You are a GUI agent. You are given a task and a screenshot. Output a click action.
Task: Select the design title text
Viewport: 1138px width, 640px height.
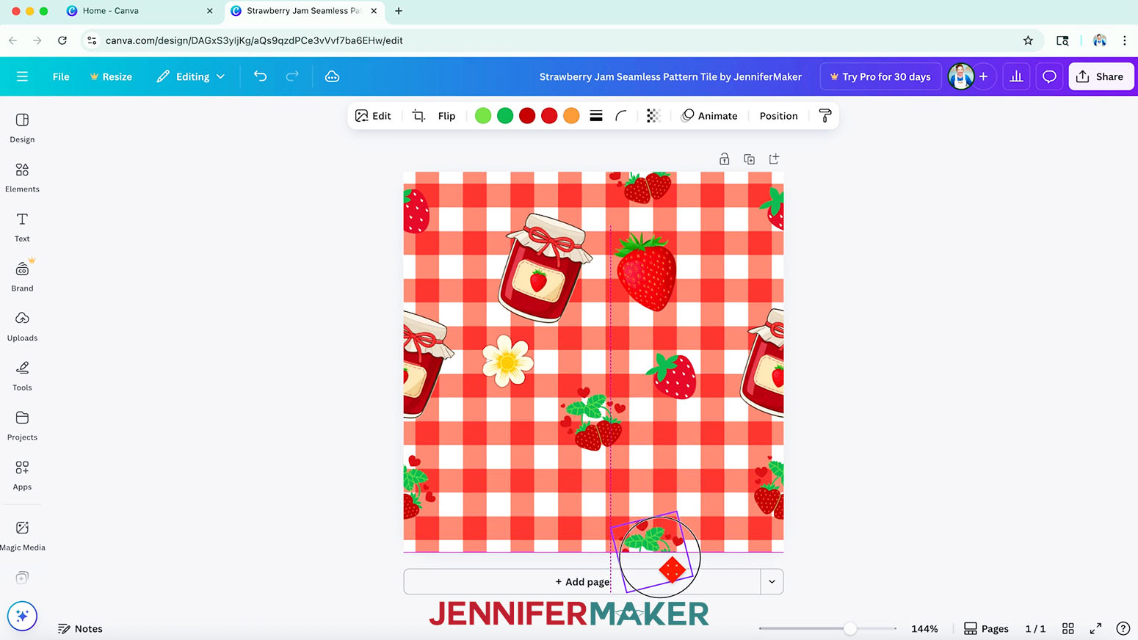670,76
